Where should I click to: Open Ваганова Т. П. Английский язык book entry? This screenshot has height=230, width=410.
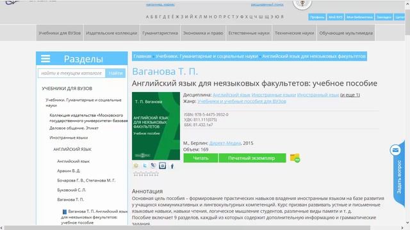click(94, 217)
